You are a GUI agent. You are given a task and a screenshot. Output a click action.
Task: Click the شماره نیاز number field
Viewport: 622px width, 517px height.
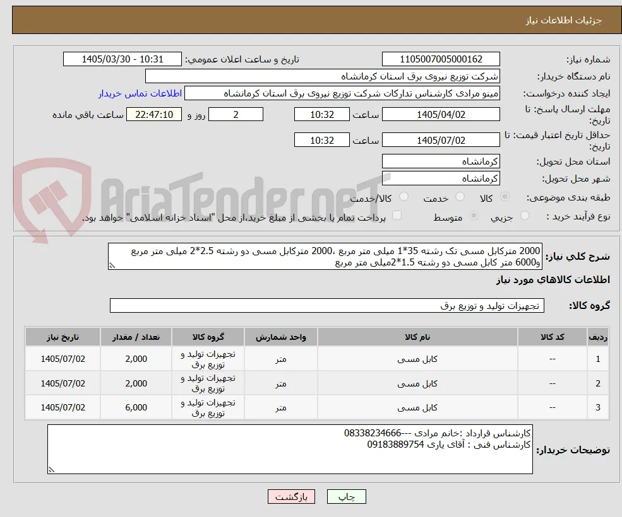tap(441, 59)
